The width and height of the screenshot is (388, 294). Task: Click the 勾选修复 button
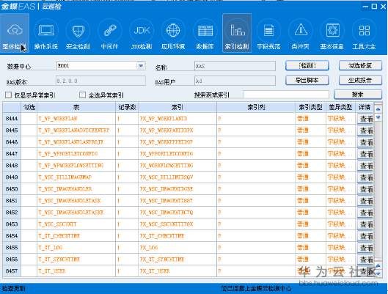pos(360,65)
